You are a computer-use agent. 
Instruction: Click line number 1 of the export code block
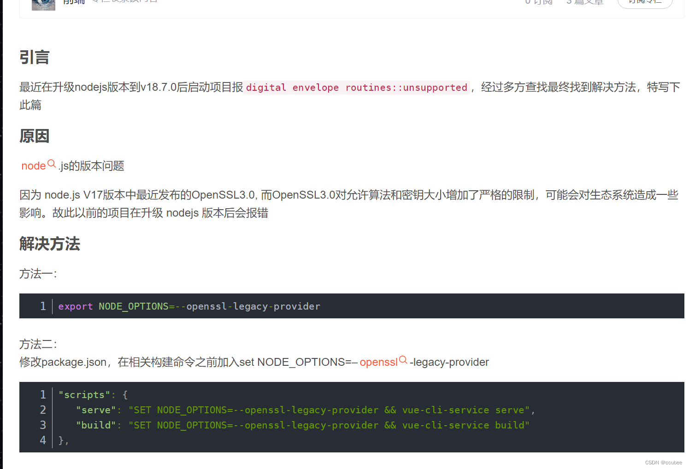pos(43,306)
